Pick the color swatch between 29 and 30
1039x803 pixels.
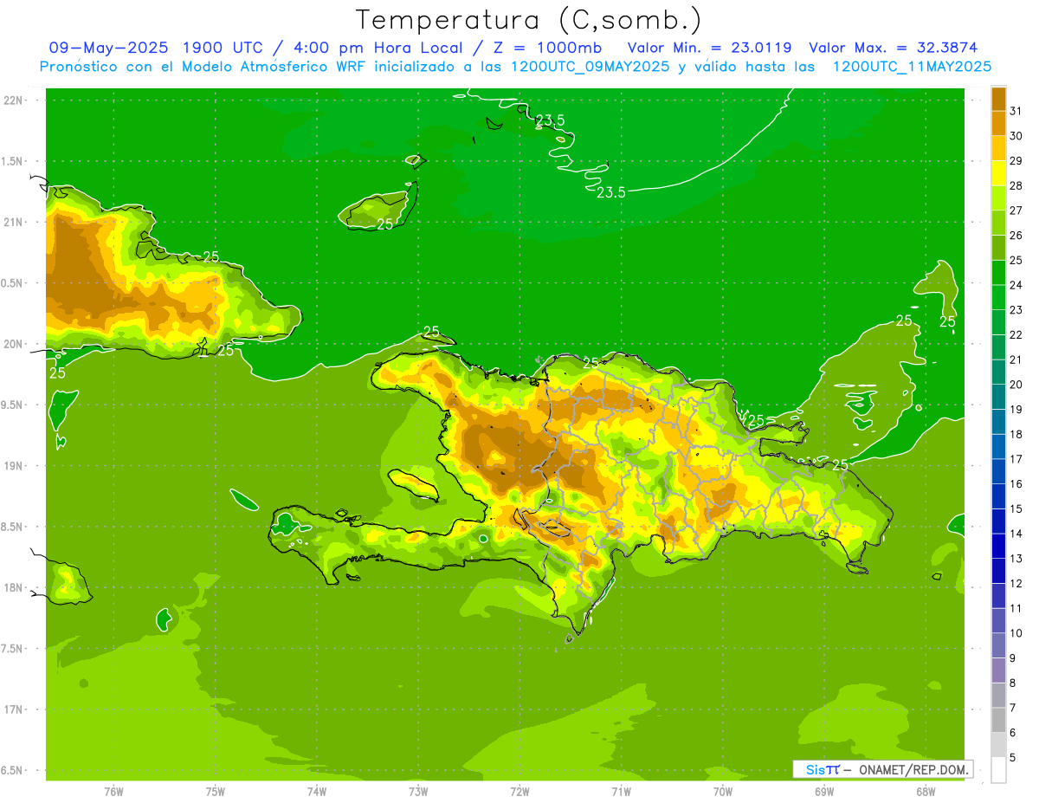pos(998,149)
